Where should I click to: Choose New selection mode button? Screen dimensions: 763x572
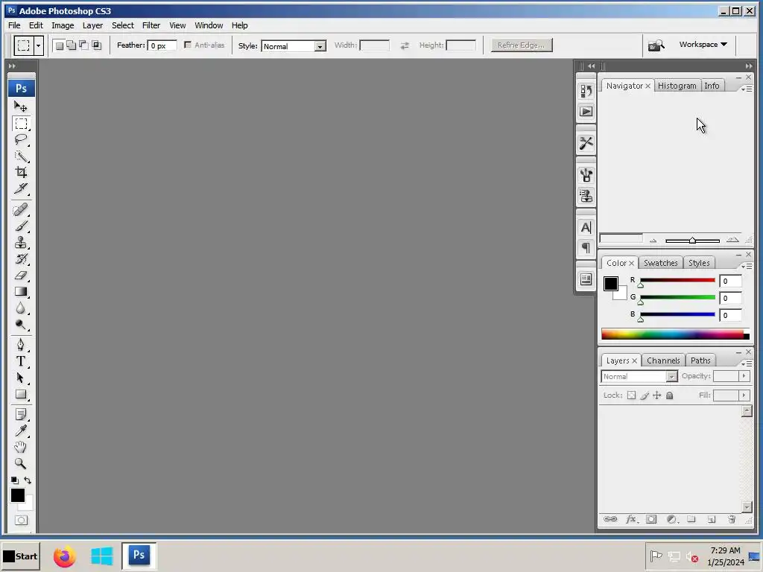click(60, 45)
